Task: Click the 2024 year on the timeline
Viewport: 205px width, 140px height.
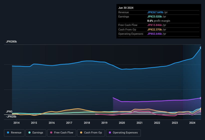Action: [x=192, y=123]
